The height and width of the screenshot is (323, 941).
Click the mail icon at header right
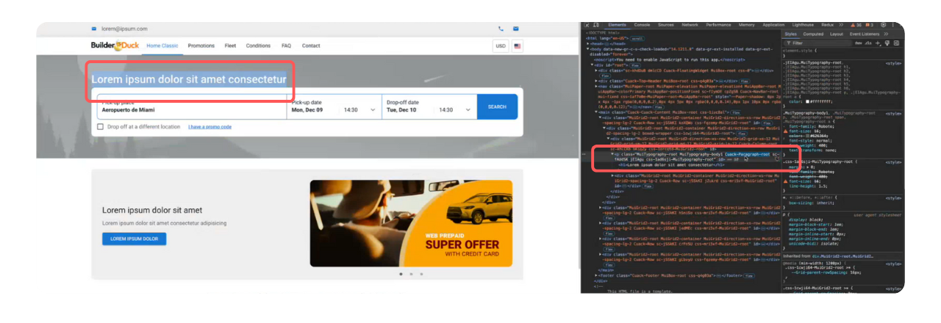pos(515,29)
